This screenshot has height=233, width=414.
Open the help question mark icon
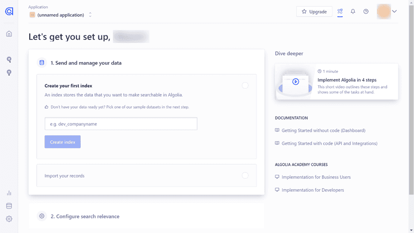point(366,11)
